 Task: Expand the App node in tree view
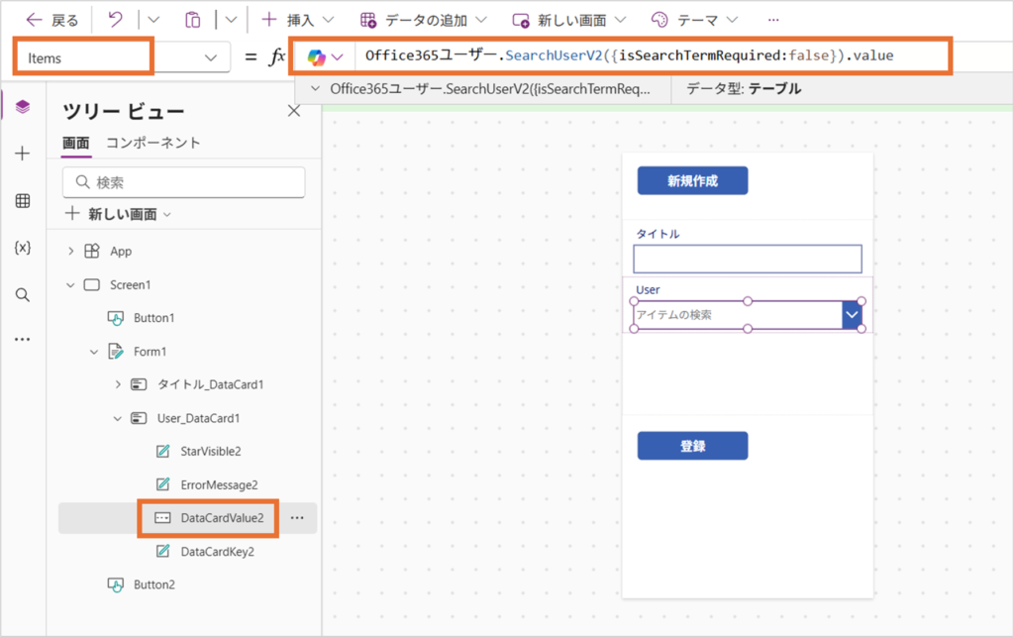(70, 252)
